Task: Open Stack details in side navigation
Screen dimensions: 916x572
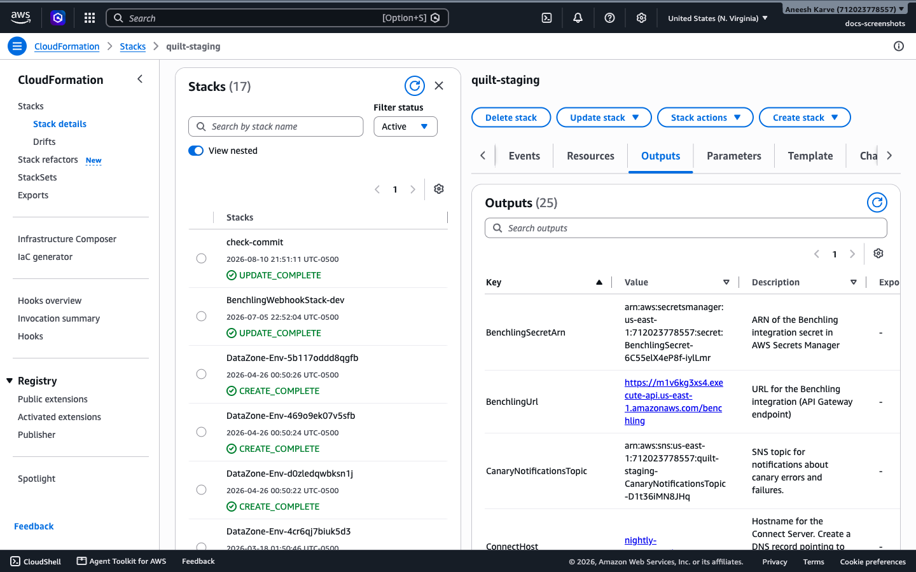Action: 60,124
